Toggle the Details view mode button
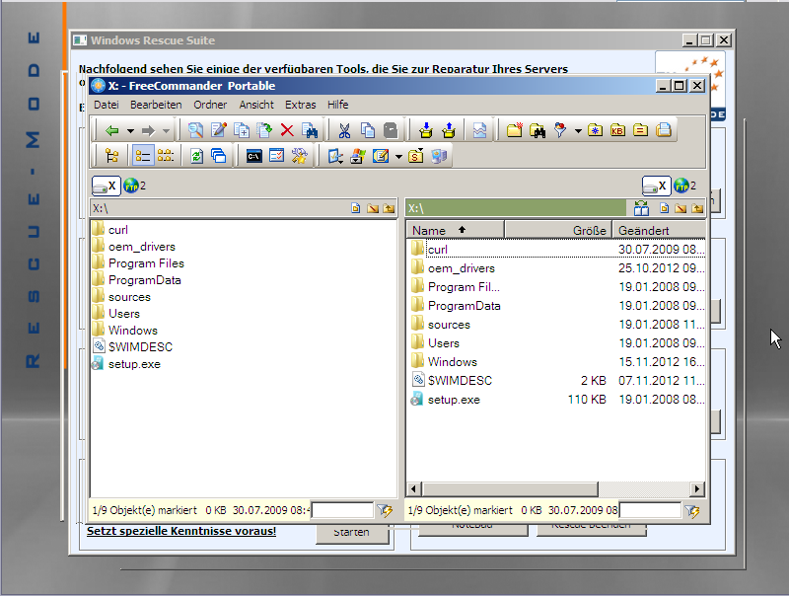The width and height of the screenshot is (789, 596). tap(142, 156)
